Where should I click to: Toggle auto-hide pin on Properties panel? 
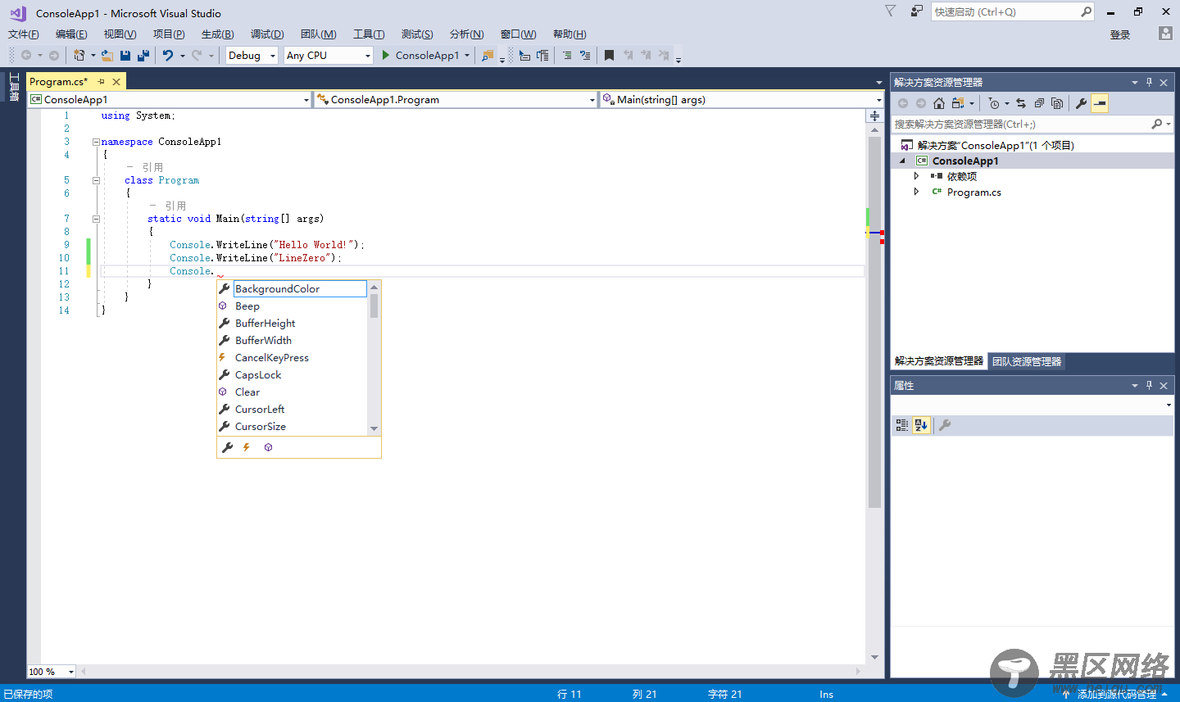(x=1149, y=385)
